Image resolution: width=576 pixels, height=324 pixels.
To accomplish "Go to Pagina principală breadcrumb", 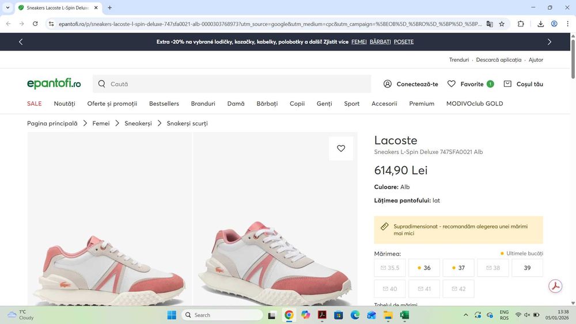I will (52, 123).
